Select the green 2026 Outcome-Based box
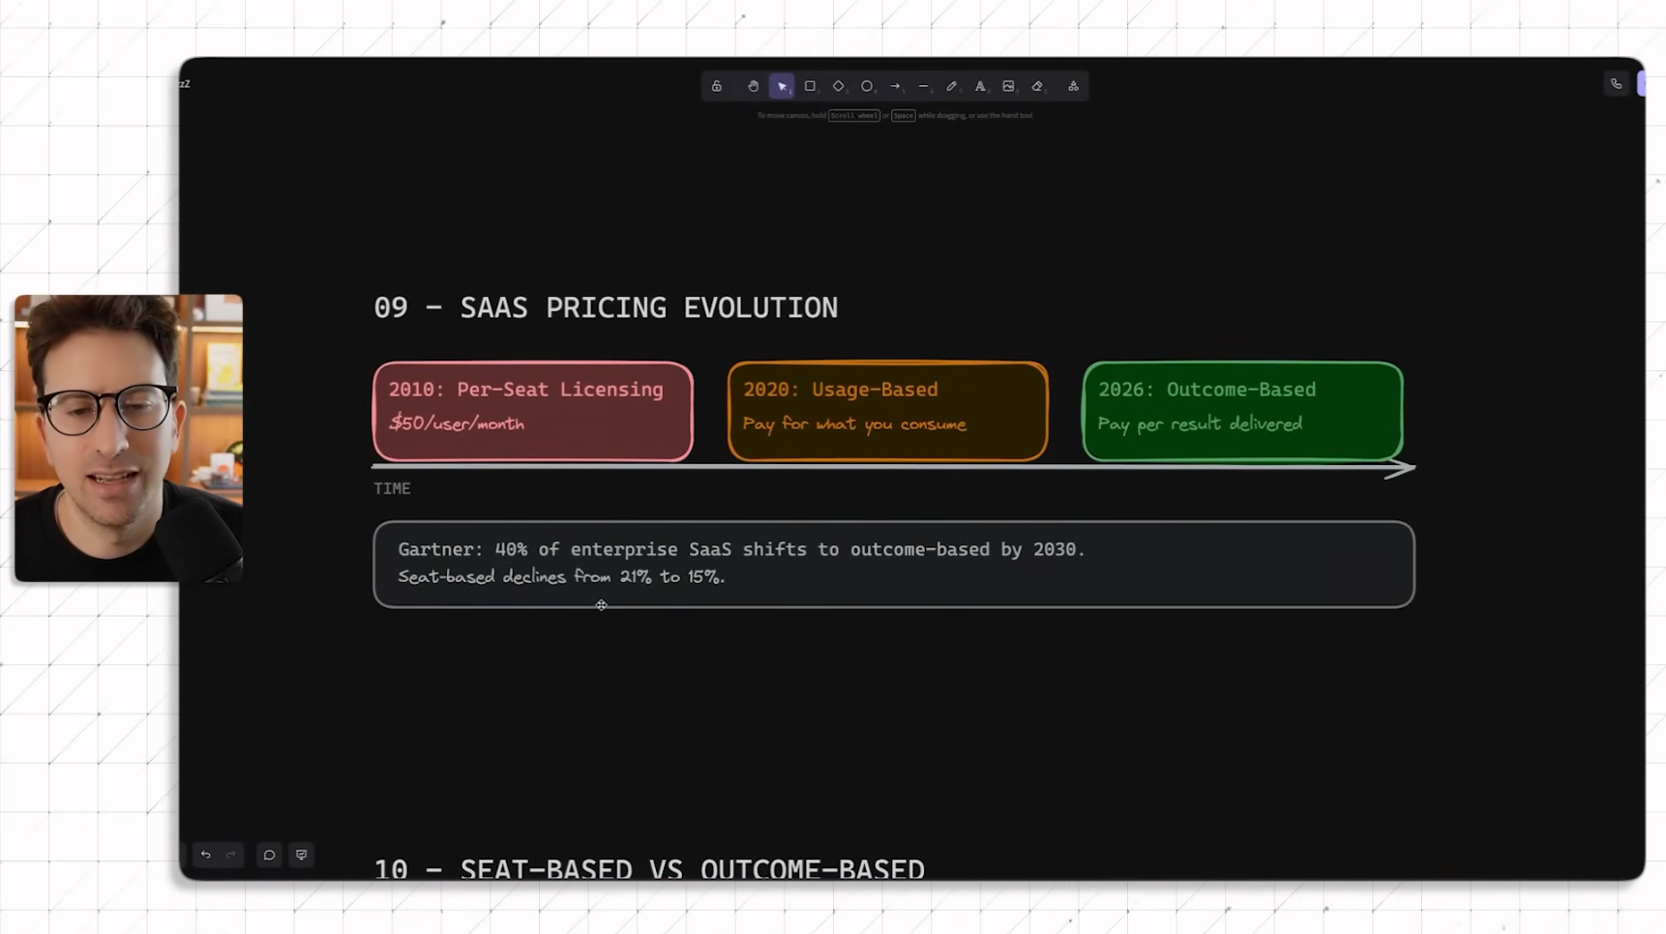This screenshot has height=934, width=1666. tap(1242, 411)
